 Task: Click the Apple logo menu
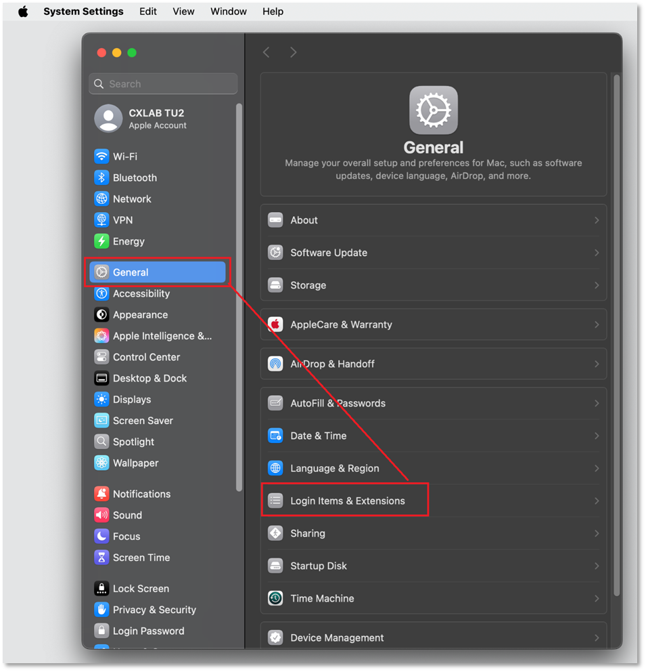pos(23,12)
